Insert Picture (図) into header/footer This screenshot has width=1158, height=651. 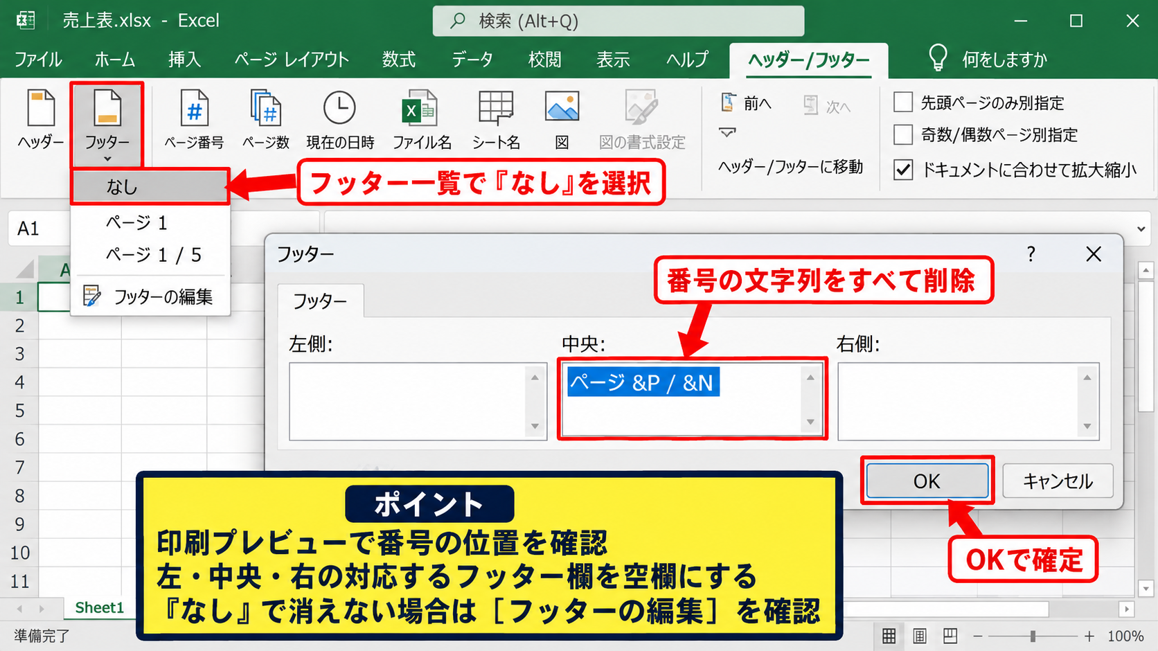[x=562, y=120]
